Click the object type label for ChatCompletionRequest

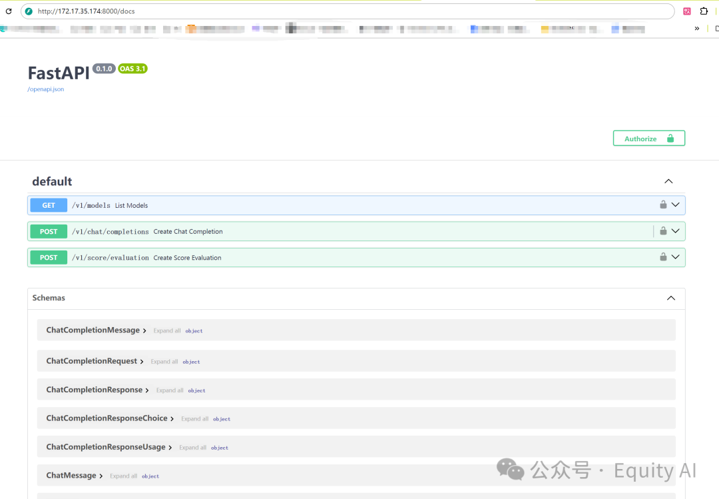pos(191,362)
